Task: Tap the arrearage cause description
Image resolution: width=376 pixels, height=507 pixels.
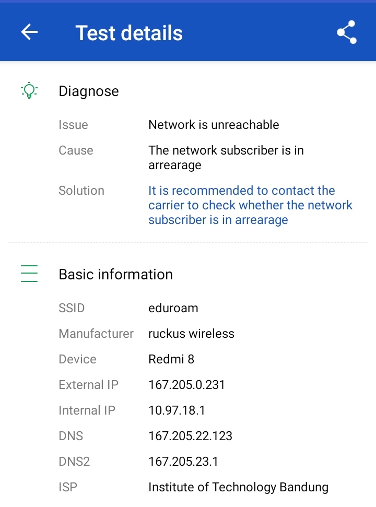Action: tap(226, 158)
